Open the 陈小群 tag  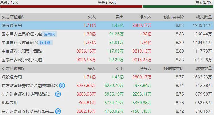[45, 43]
